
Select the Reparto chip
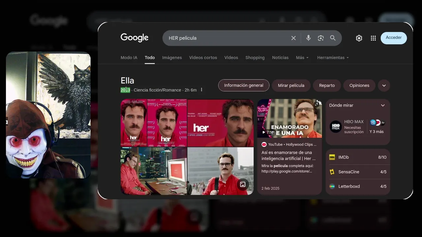click(x=327, y=86)
